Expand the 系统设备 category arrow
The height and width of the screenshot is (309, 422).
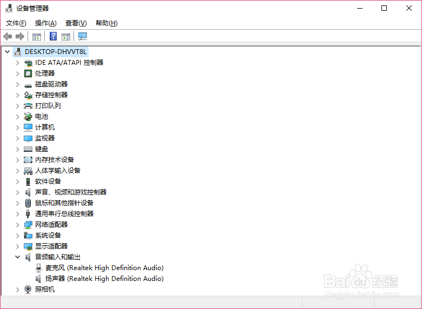click(x=18, y=235)
